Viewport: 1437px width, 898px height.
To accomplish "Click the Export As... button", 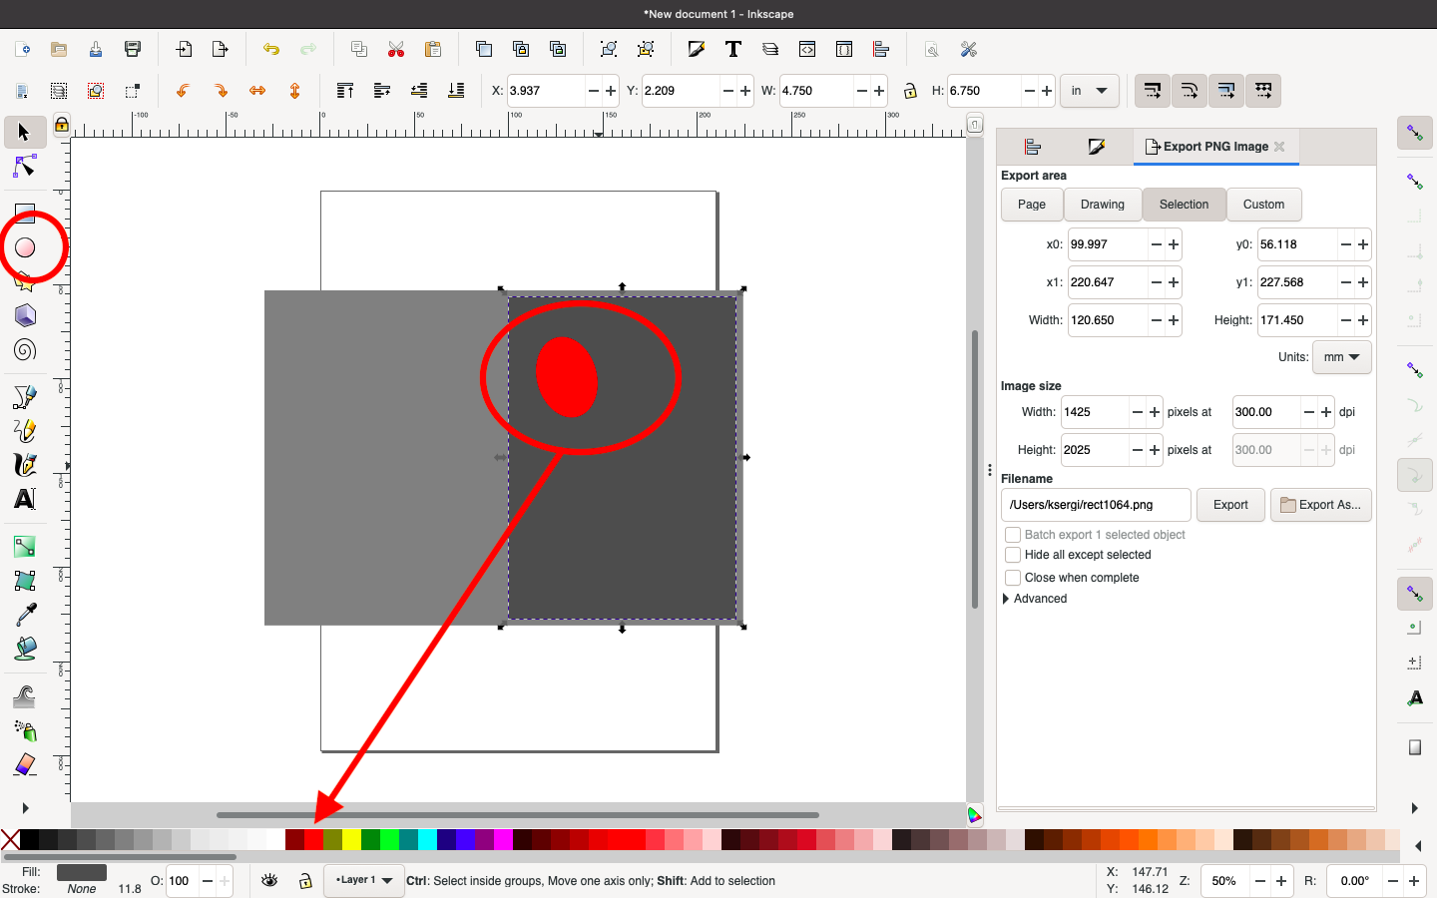I will 1320,505.
